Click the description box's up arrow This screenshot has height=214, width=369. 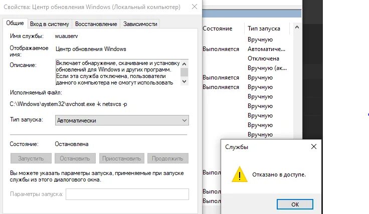point(184,64)
